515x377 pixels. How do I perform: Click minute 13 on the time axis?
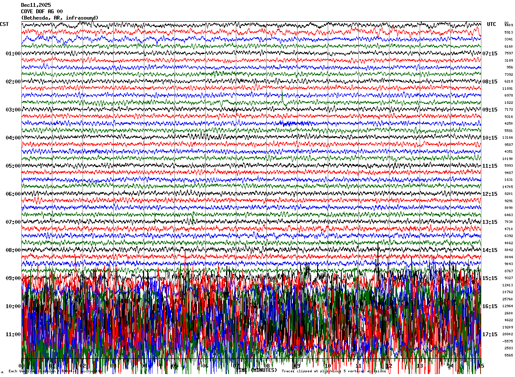tap(420, 366)
